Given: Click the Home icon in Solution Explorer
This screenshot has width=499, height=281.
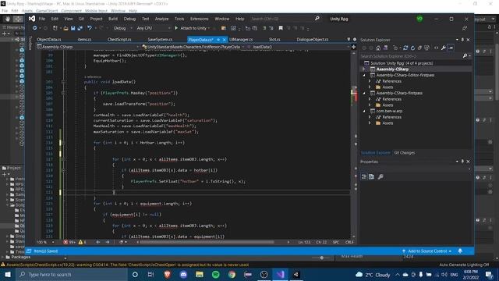Looking at the screenshot, I should point(378,48).
